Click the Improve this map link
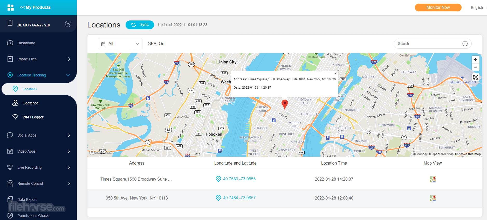The image size is (487, 220). tap(468, 154)
